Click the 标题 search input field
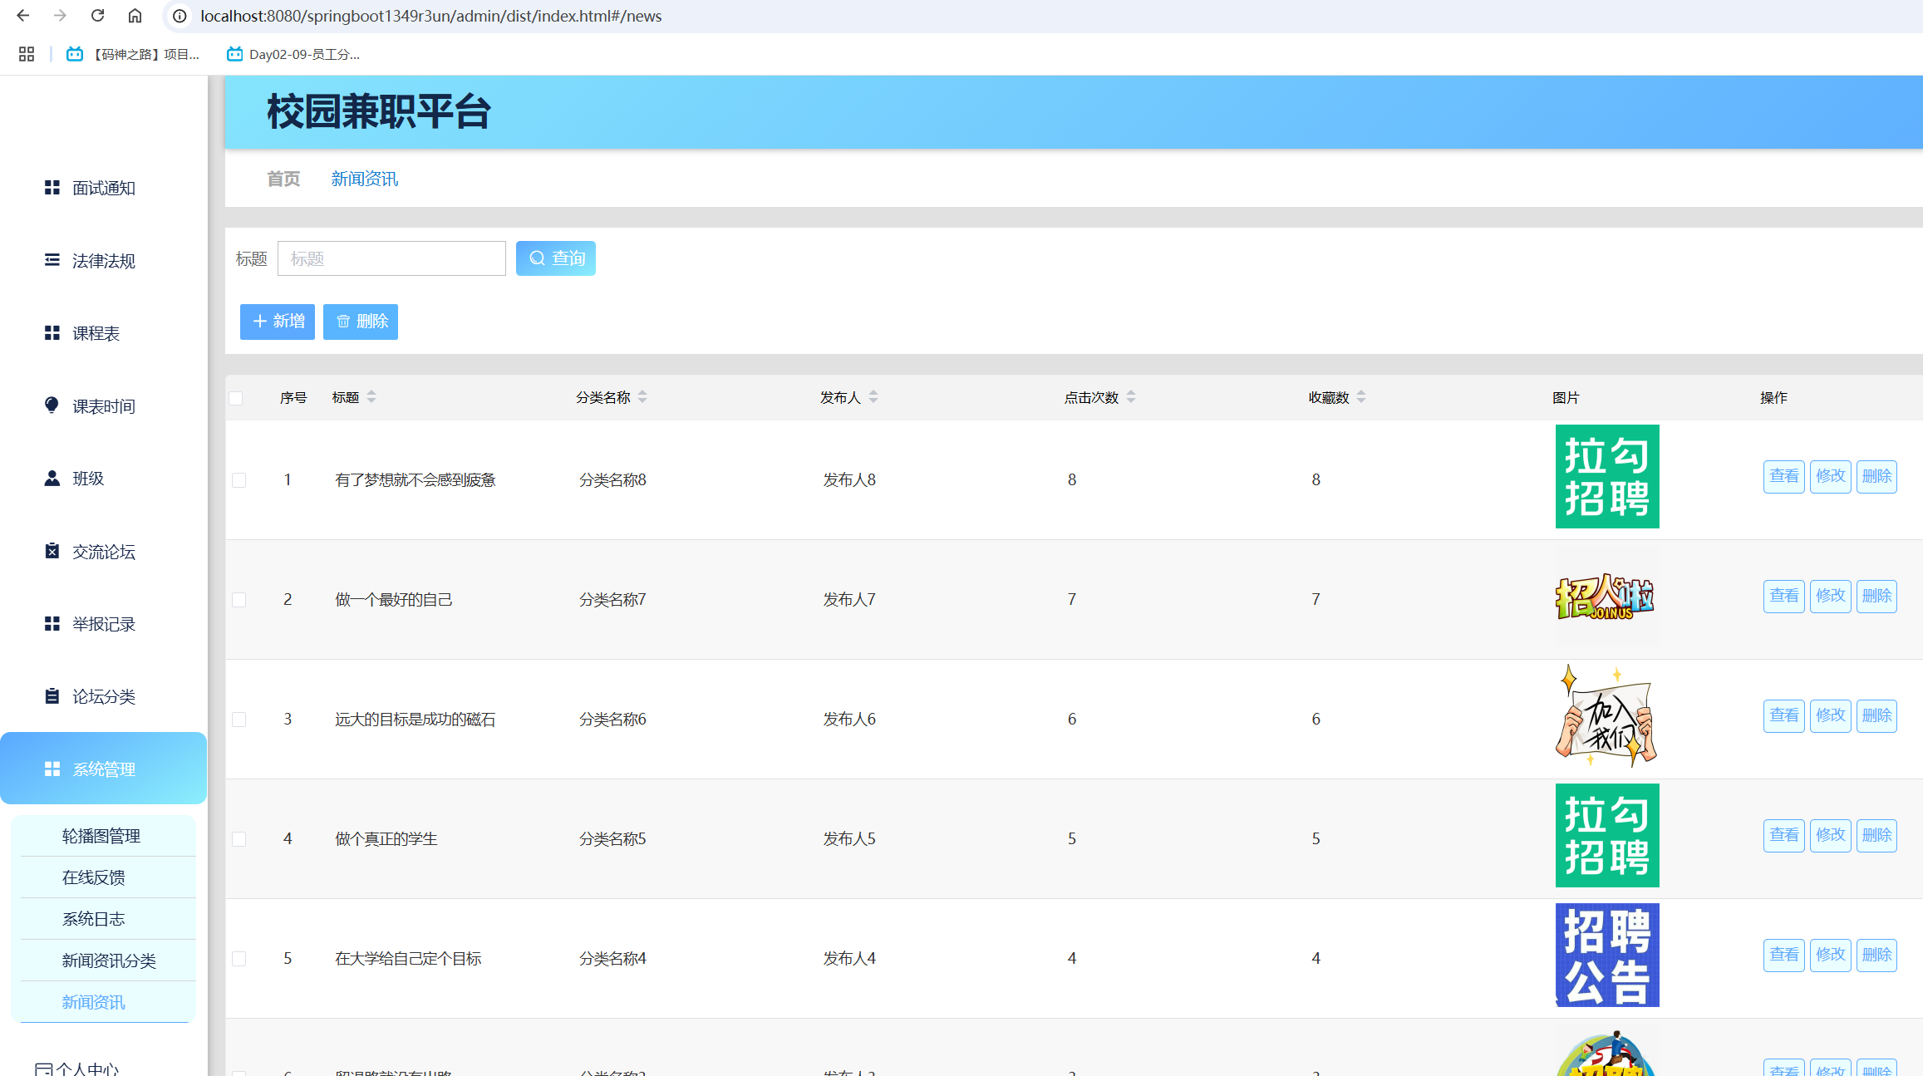1923x1076 pixels. [x=391, y=258]
